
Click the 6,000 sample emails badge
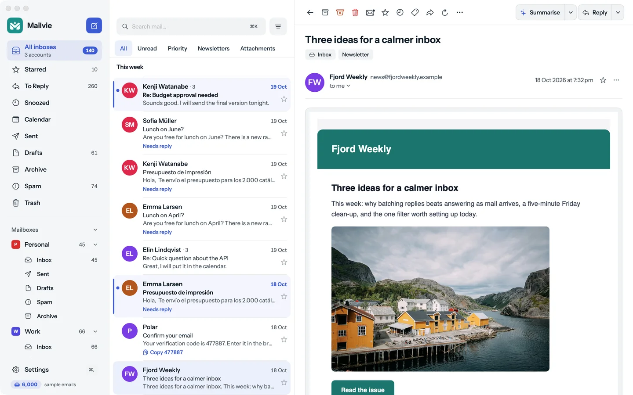(x=26, y=384)
